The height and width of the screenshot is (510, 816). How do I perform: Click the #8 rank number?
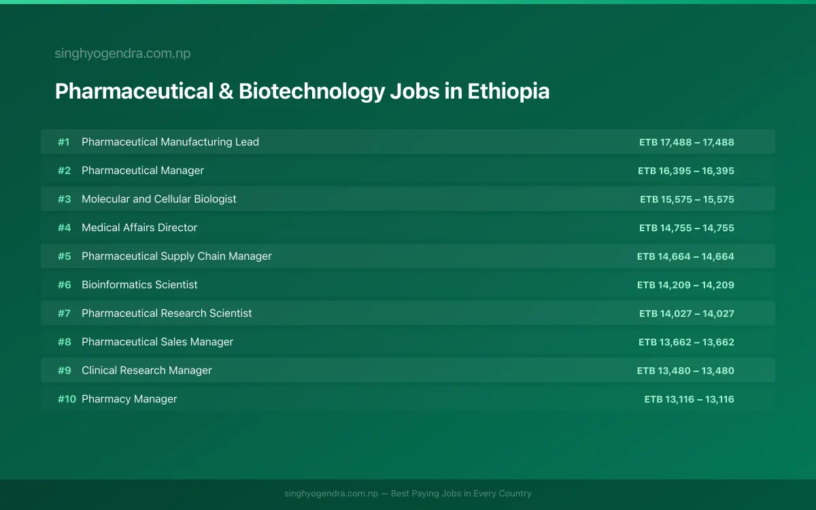pos(64,342)
